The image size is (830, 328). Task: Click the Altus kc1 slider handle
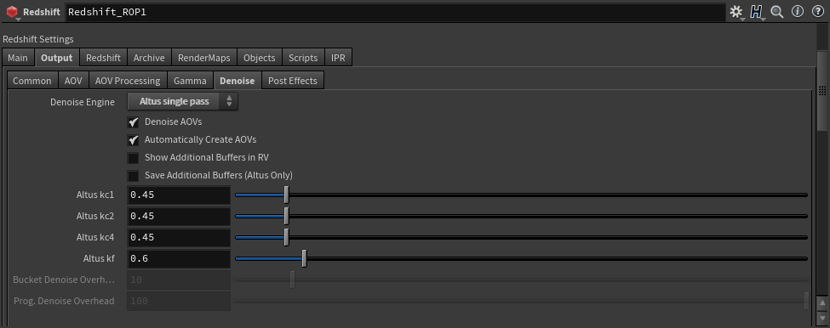click(x=286, y=195)
